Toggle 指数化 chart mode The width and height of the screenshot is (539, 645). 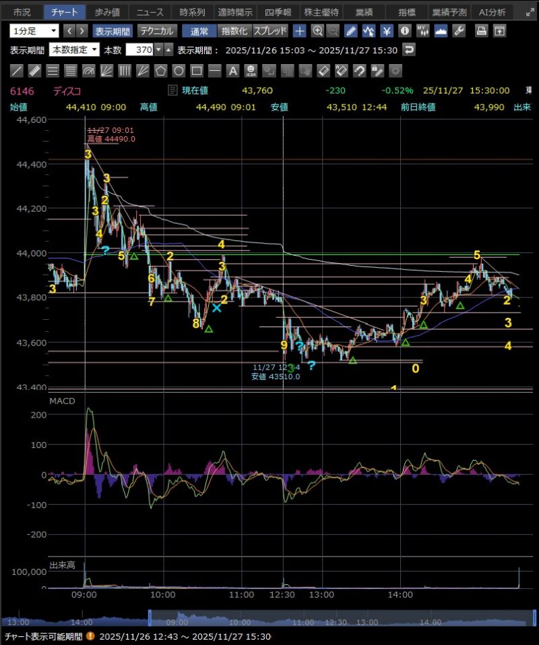(234, 31)
